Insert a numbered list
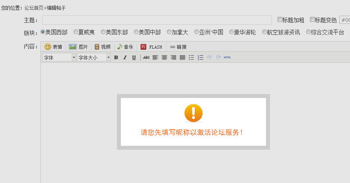Screen dimensions: 350x183 click(x=201, y=58)
